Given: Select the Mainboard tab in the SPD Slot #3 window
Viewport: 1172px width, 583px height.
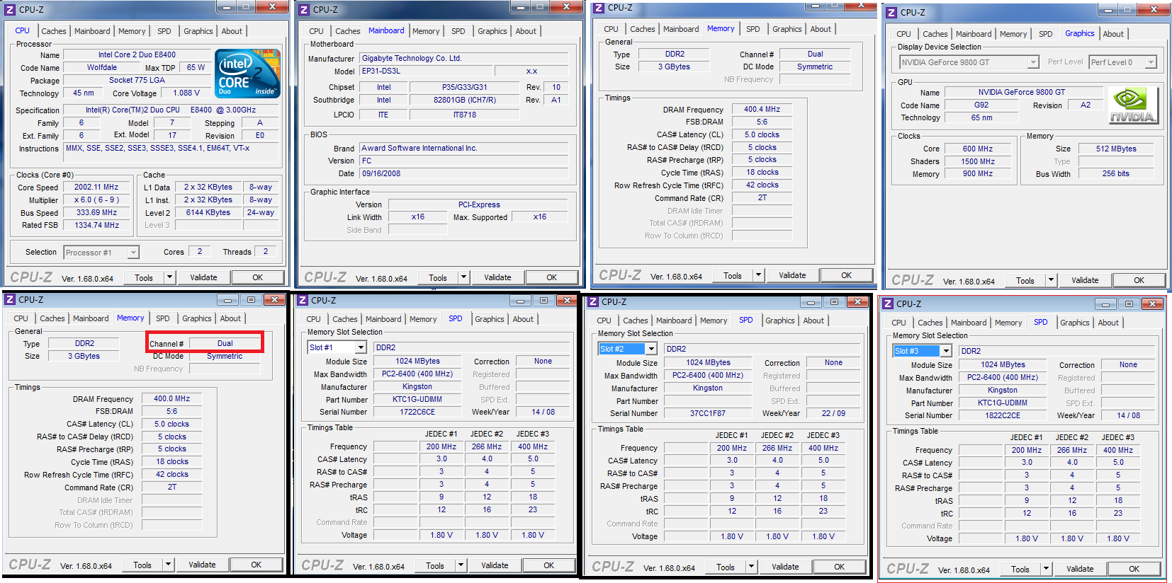Looking at the screenshot, I should pyautogui.click(x=969, y=323).
